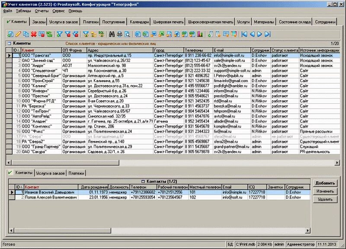Click the add new record icon
Image resolution: width=346 pixels, height=249 pixels.
pyautogui.click(x=10, y=34)
